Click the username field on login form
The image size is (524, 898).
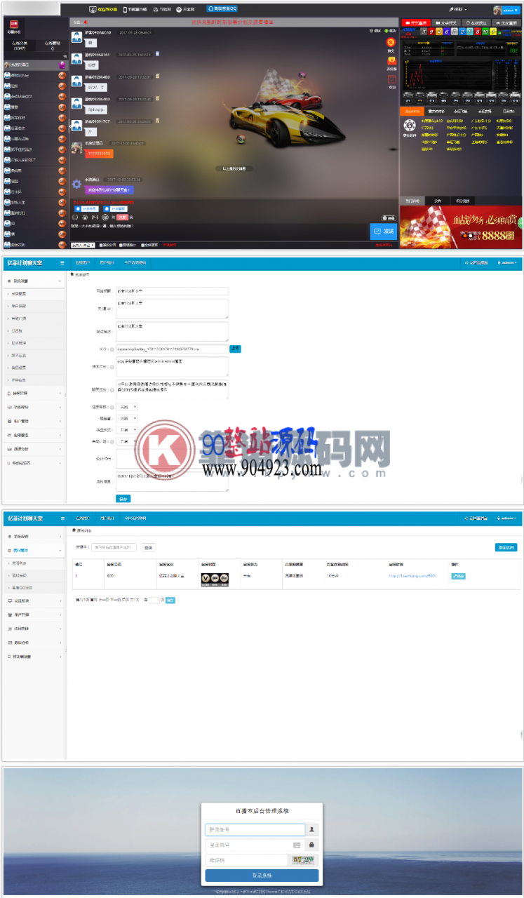255,829
